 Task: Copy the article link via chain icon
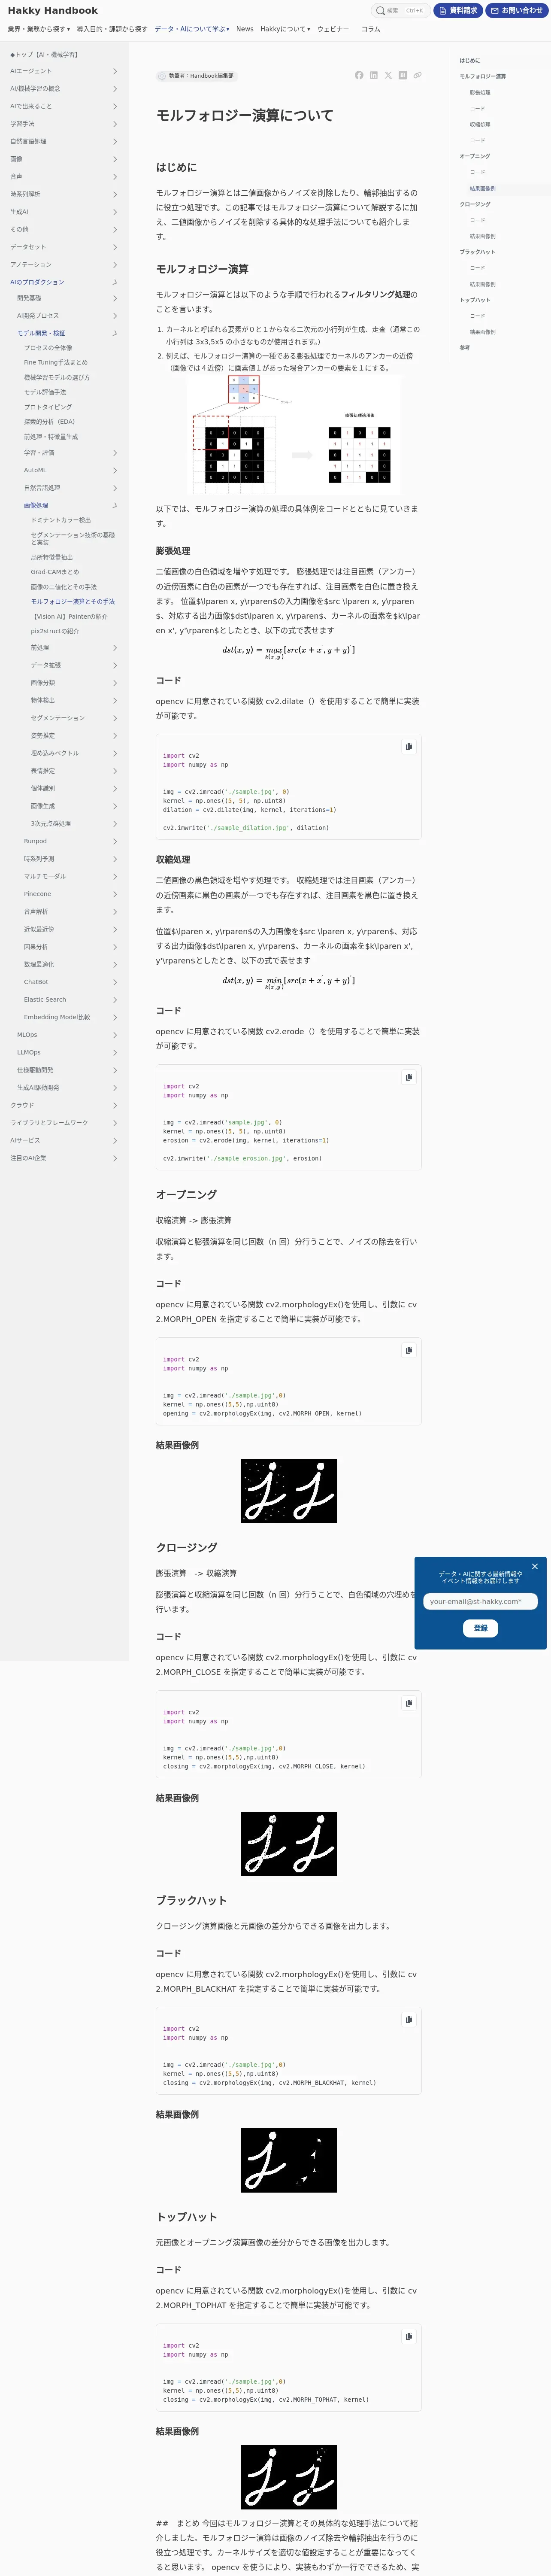(x=417, y=75)
